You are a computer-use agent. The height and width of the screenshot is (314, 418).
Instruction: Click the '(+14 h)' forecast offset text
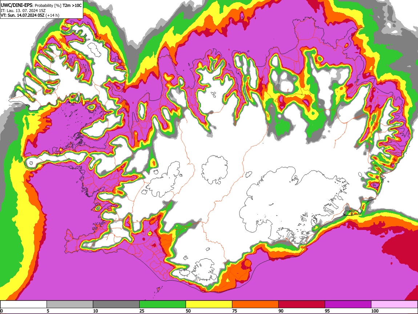pos(52,15)
